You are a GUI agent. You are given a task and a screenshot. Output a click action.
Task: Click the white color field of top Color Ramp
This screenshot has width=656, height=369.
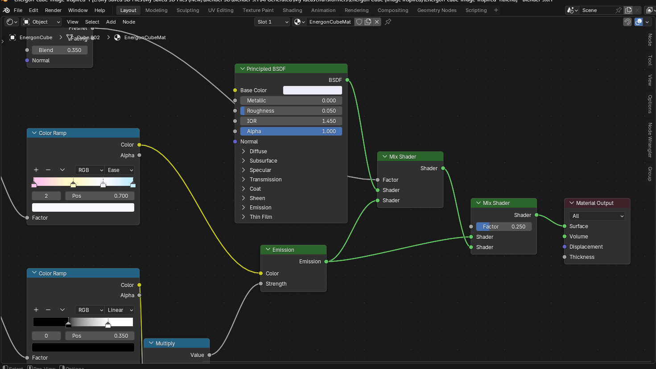click(83, 207)
